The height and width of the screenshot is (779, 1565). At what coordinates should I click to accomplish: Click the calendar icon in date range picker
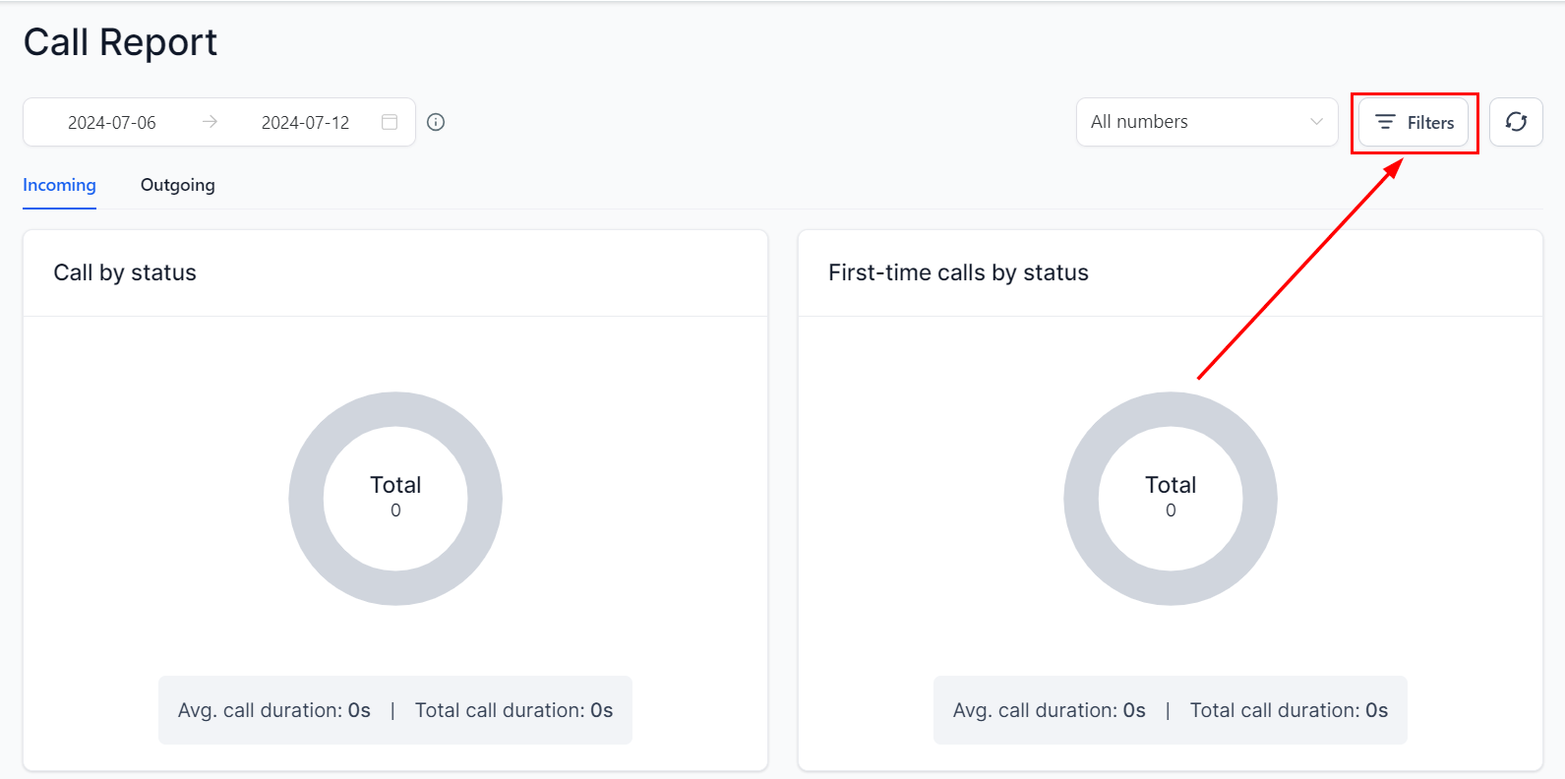click(390, 122)
